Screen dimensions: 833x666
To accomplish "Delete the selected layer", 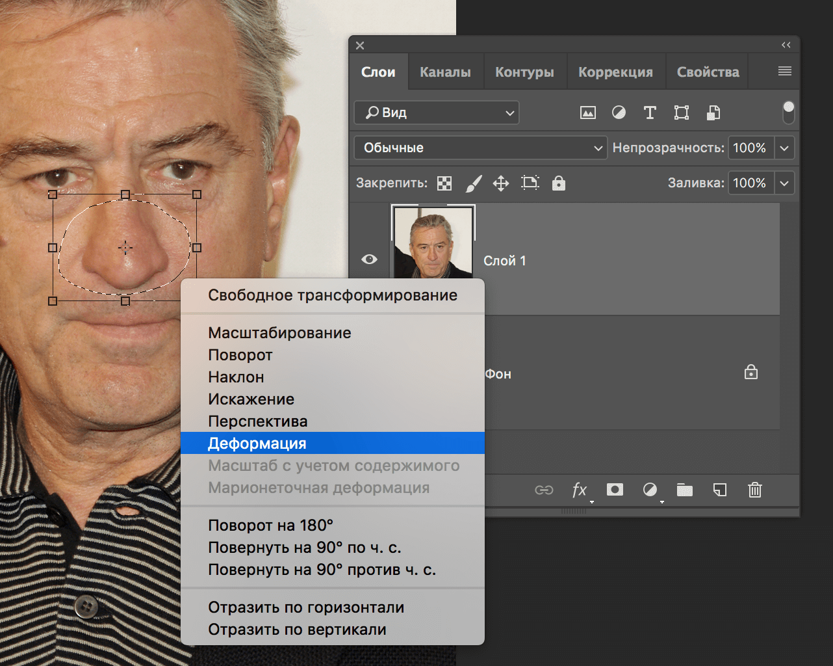I will (x=754, y=490).
